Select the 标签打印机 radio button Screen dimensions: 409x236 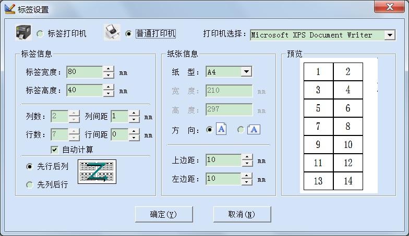pos(41,34)
